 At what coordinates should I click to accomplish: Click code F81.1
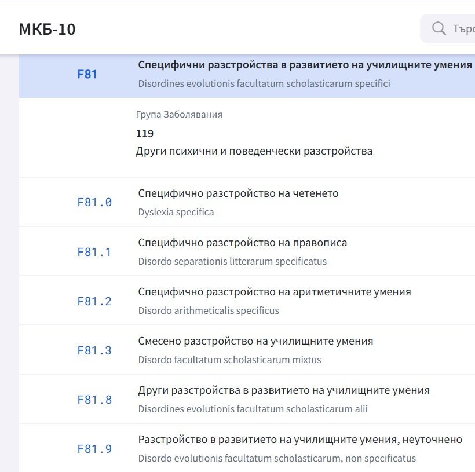(94, 252)
